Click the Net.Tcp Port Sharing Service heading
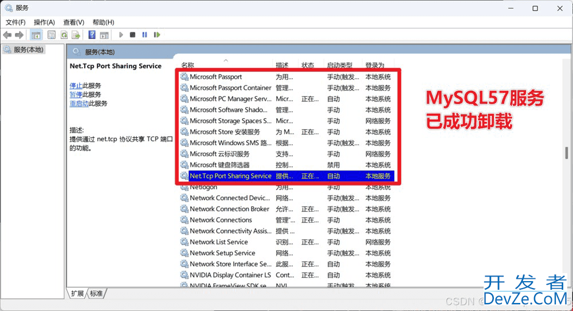 116,66
